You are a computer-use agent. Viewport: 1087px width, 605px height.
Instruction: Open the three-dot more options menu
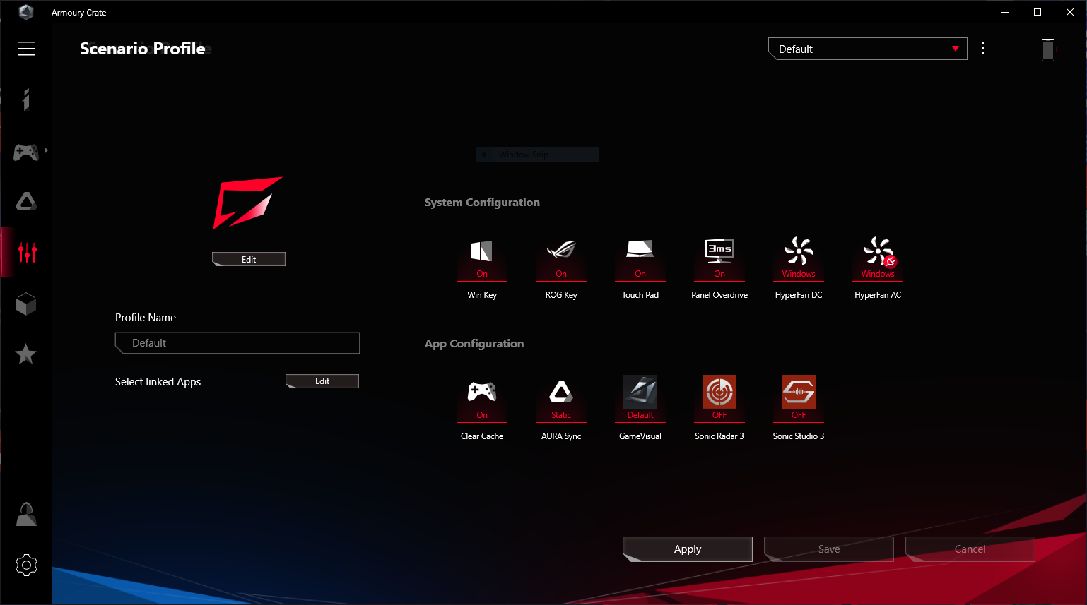982,49
